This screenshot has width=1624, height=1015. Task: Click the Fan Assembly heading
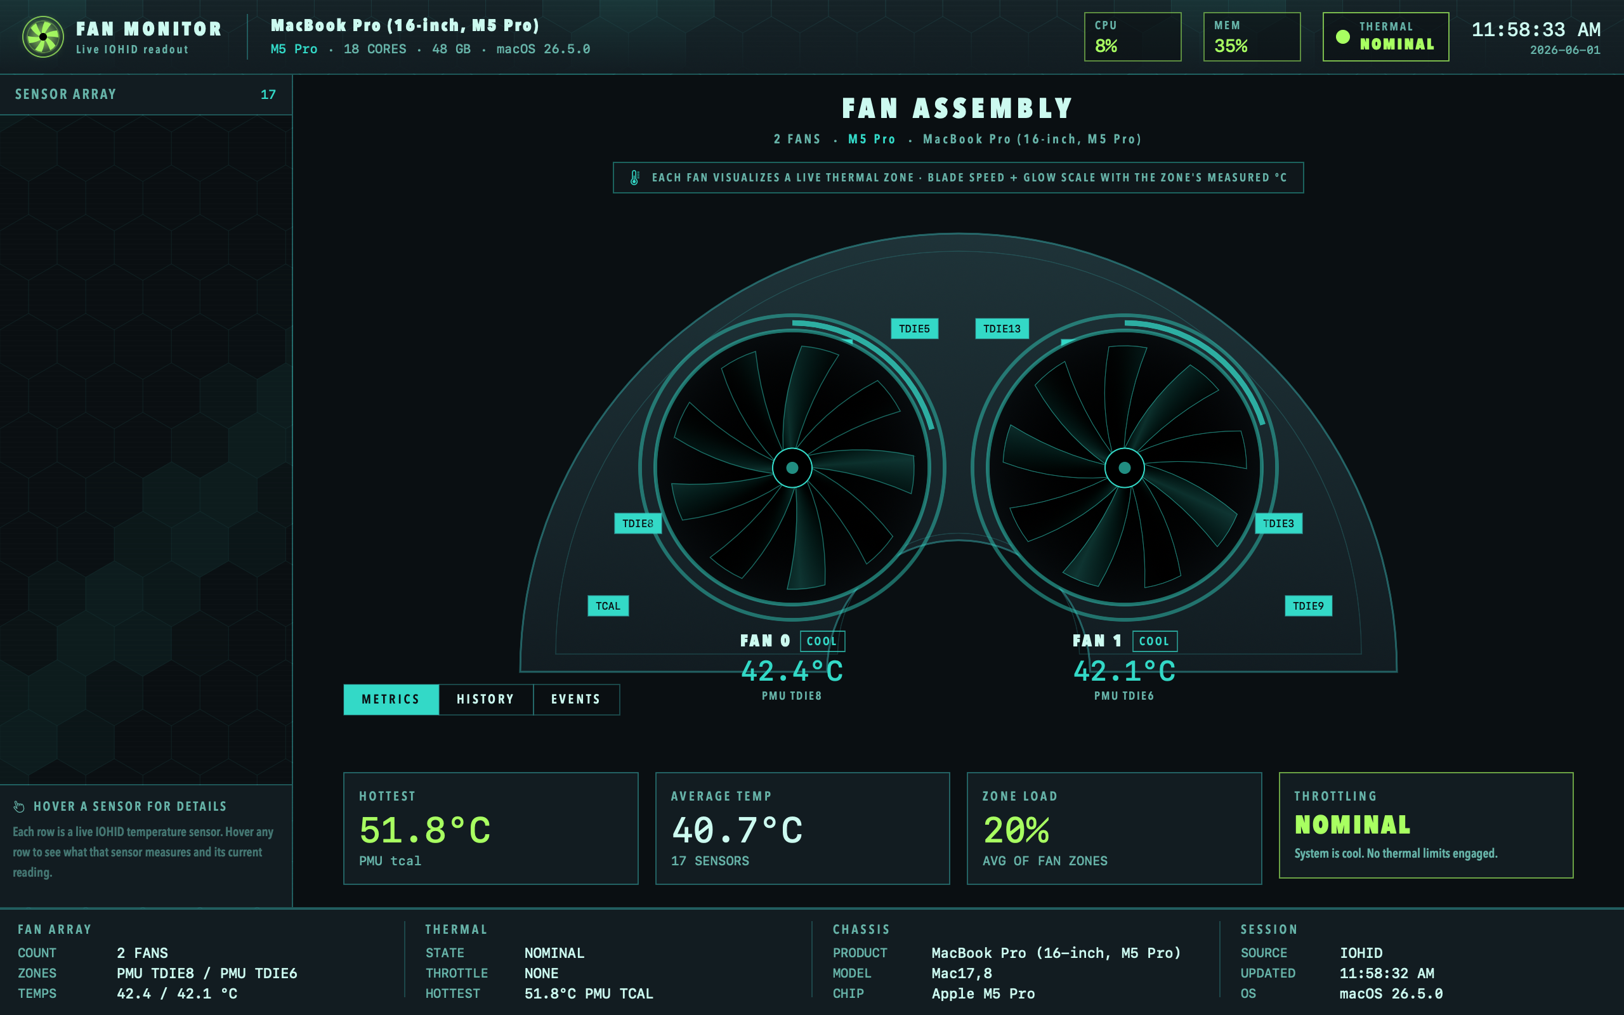(958, 108)
